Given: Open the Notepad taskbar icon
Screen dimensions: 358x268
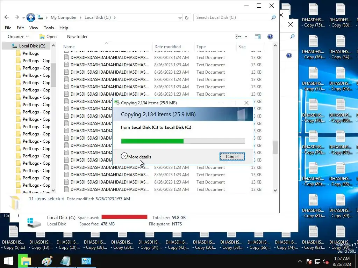Looking at the screenshot, I should [65, 261].
